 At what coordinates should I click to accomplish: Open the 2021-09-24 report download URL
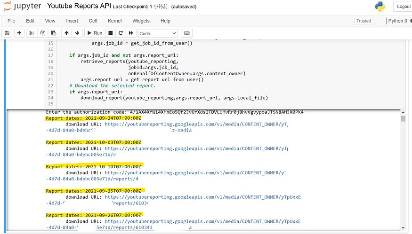(196, 124)
